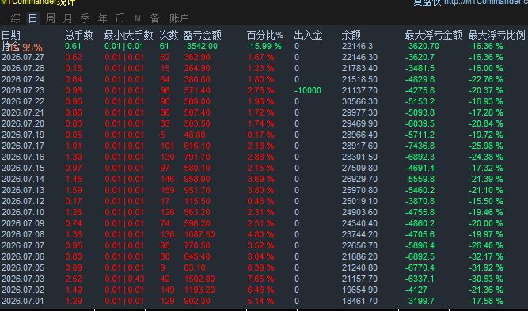Viewport: 528px width, 311px height.
Task: Click the 出入金 column header
Action: point(308,35)
